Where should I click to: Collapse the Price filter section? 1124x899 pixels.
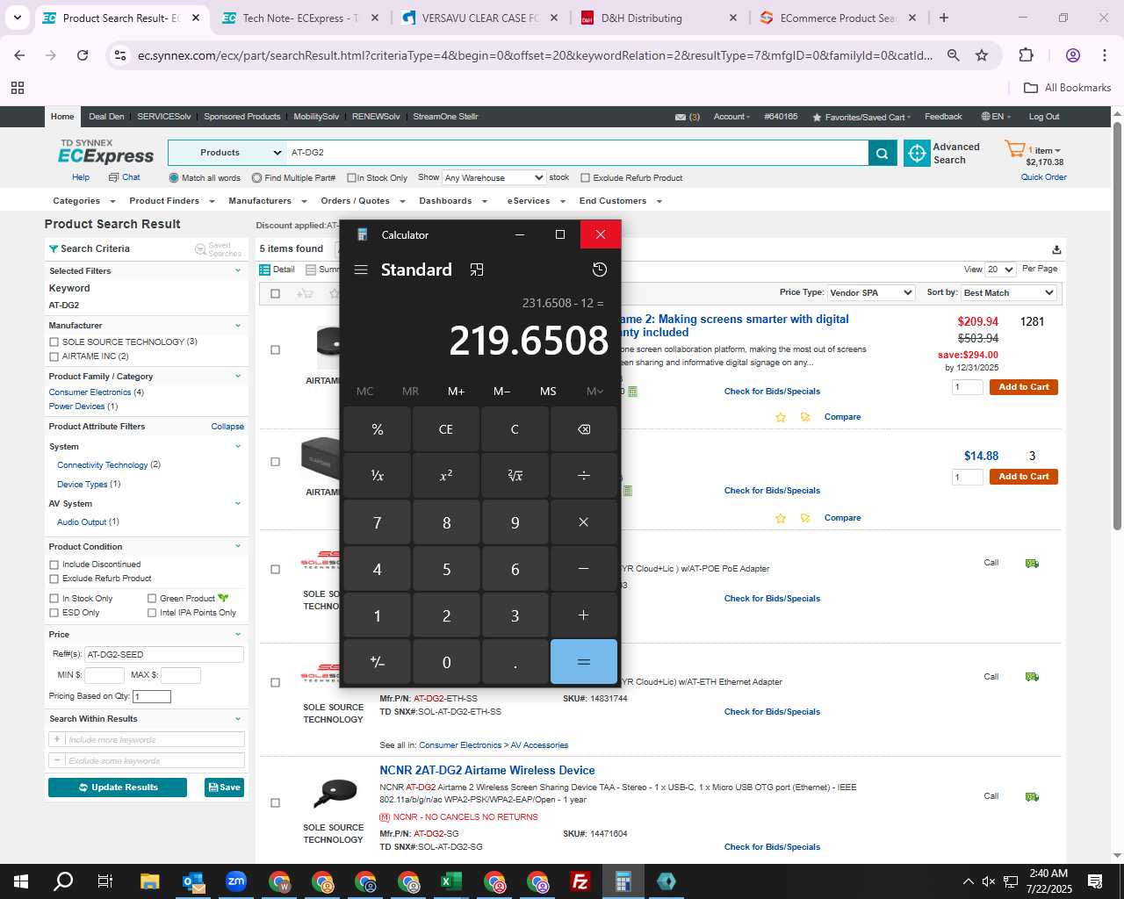[x=237, y=634]
